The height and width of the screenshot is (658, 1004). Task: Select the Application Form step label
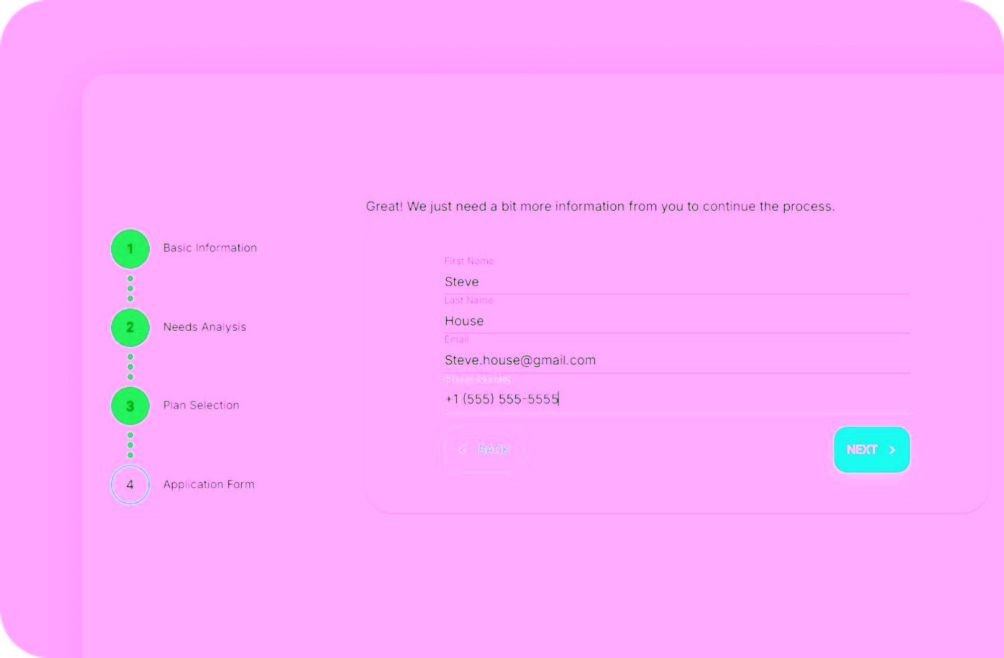coord(208,484)
